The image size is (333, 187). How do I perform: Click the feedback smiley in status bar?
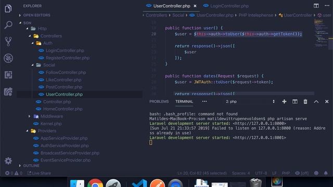(316, 173)
